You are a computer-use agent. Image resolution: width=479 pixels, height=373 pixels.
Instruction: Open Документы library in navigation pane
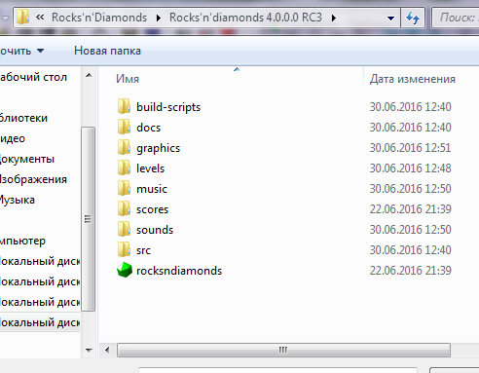coord(27,159)
